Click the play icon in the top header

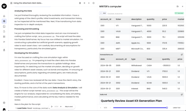(x=85, y=3)
